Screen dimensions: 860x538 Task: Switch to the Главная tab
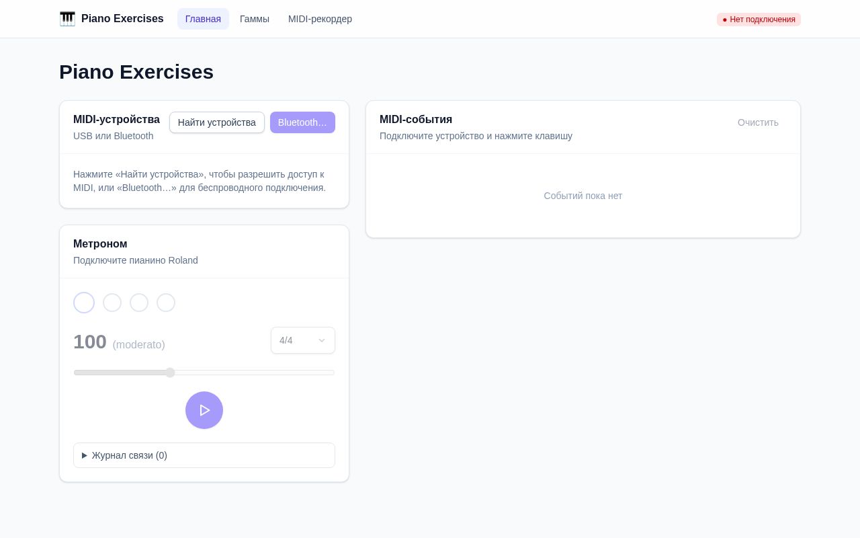(203, 19)
